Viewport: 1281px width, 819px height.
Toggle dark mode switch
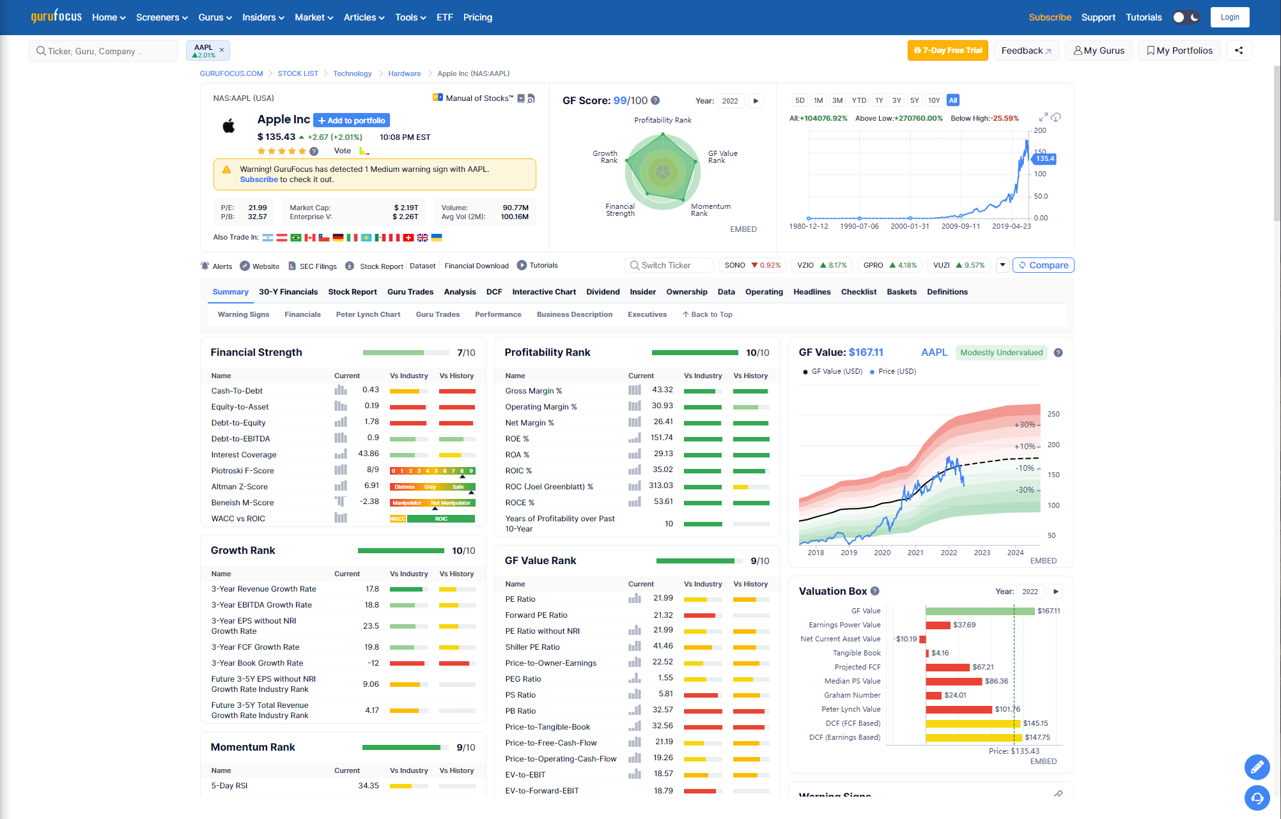tap(1186, 17)
